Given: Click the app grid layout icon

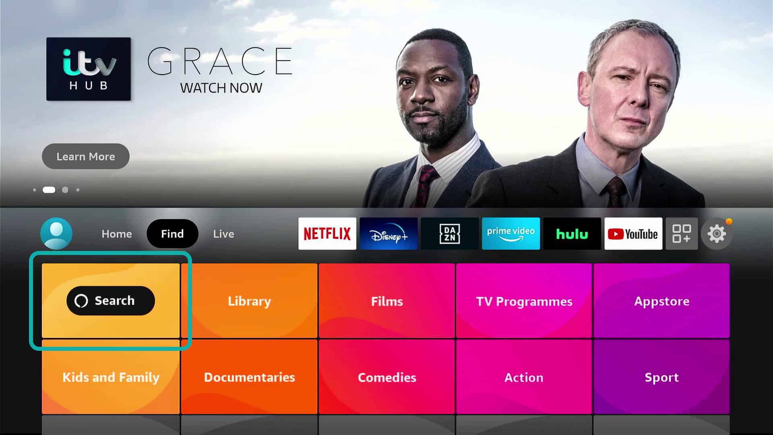Looking at the screenshot, I should pos(682,233).
